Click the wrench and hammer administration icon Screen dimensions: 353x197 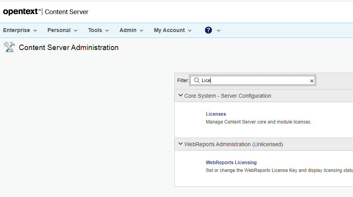[x=9, y=47]
